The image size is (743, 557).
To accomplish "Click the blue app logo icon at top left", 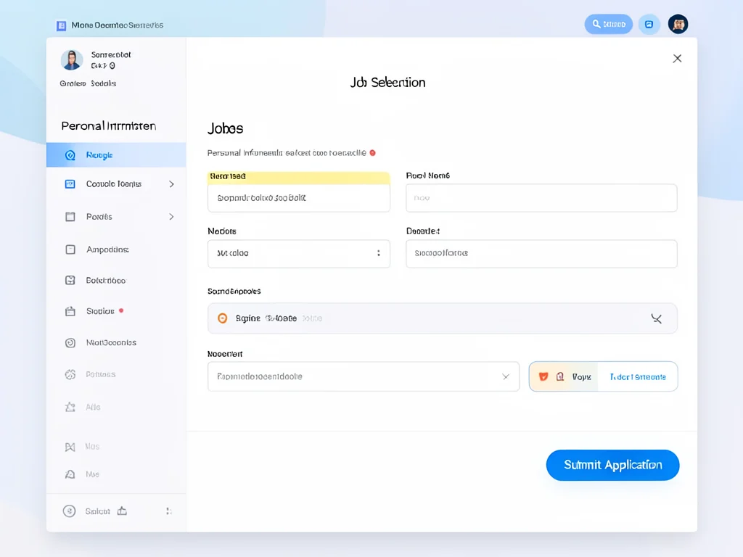I will click(61, 25).
